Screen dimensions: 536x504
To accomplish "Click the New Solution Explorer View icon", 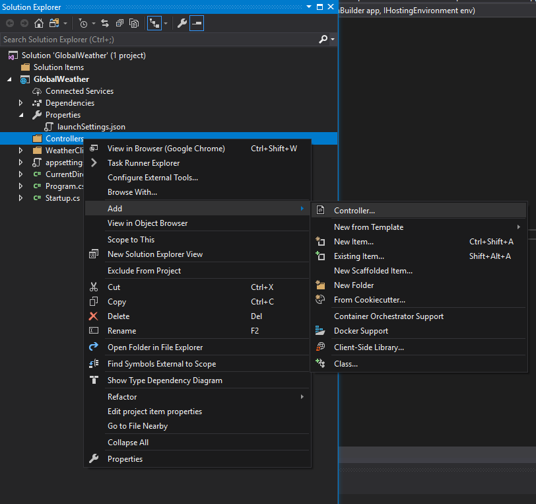I will 94,254.
